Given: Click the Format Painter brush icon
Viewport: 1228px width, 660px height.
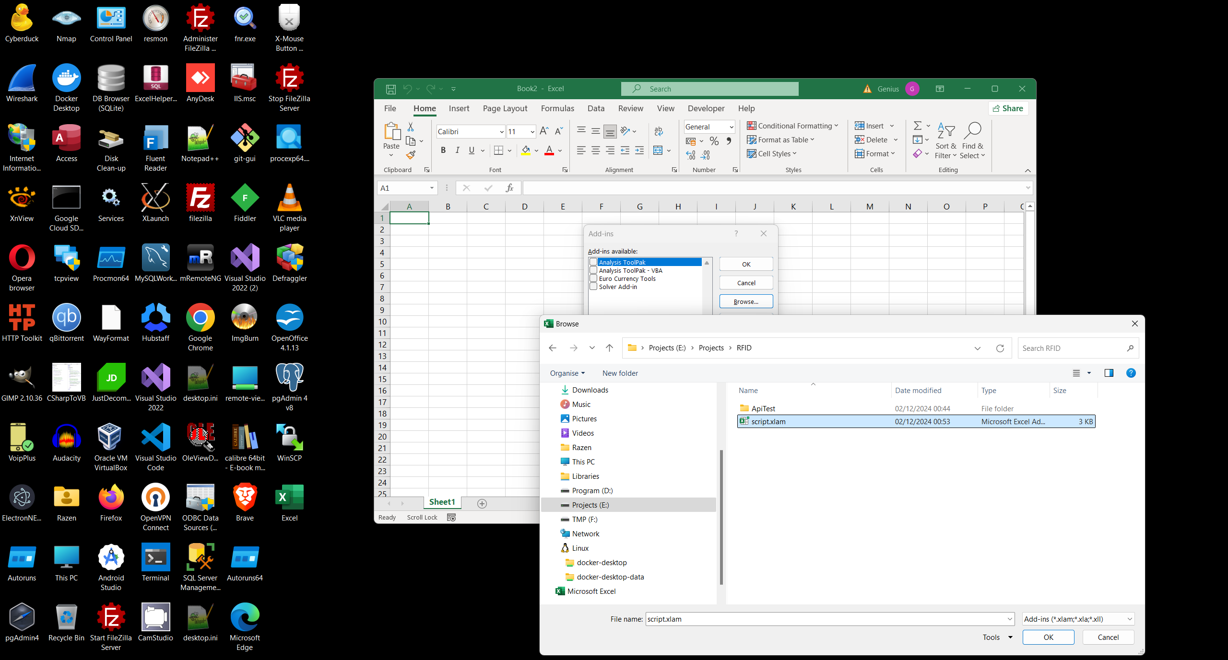Looking at the screenshot, I should [x=411, y=155].
